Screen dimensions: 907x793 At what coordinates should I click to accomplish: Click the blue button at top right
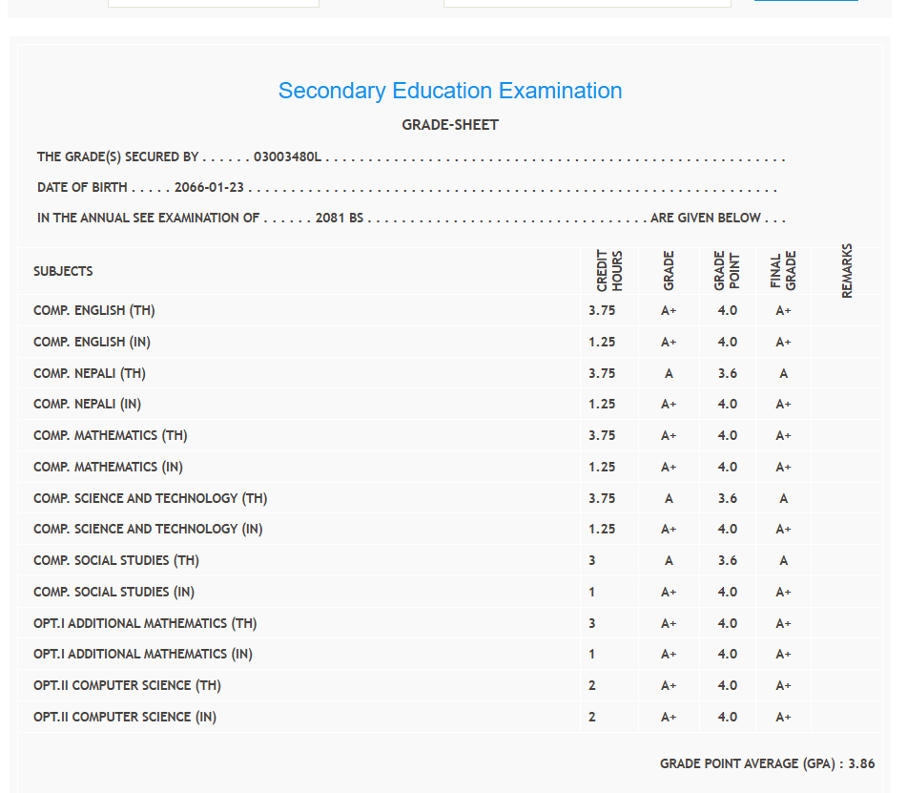pyautogui.click(x=806, y=1)
